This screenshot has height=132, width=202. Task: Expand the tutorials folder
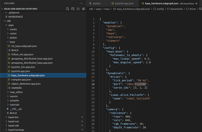tap(8, 104)
